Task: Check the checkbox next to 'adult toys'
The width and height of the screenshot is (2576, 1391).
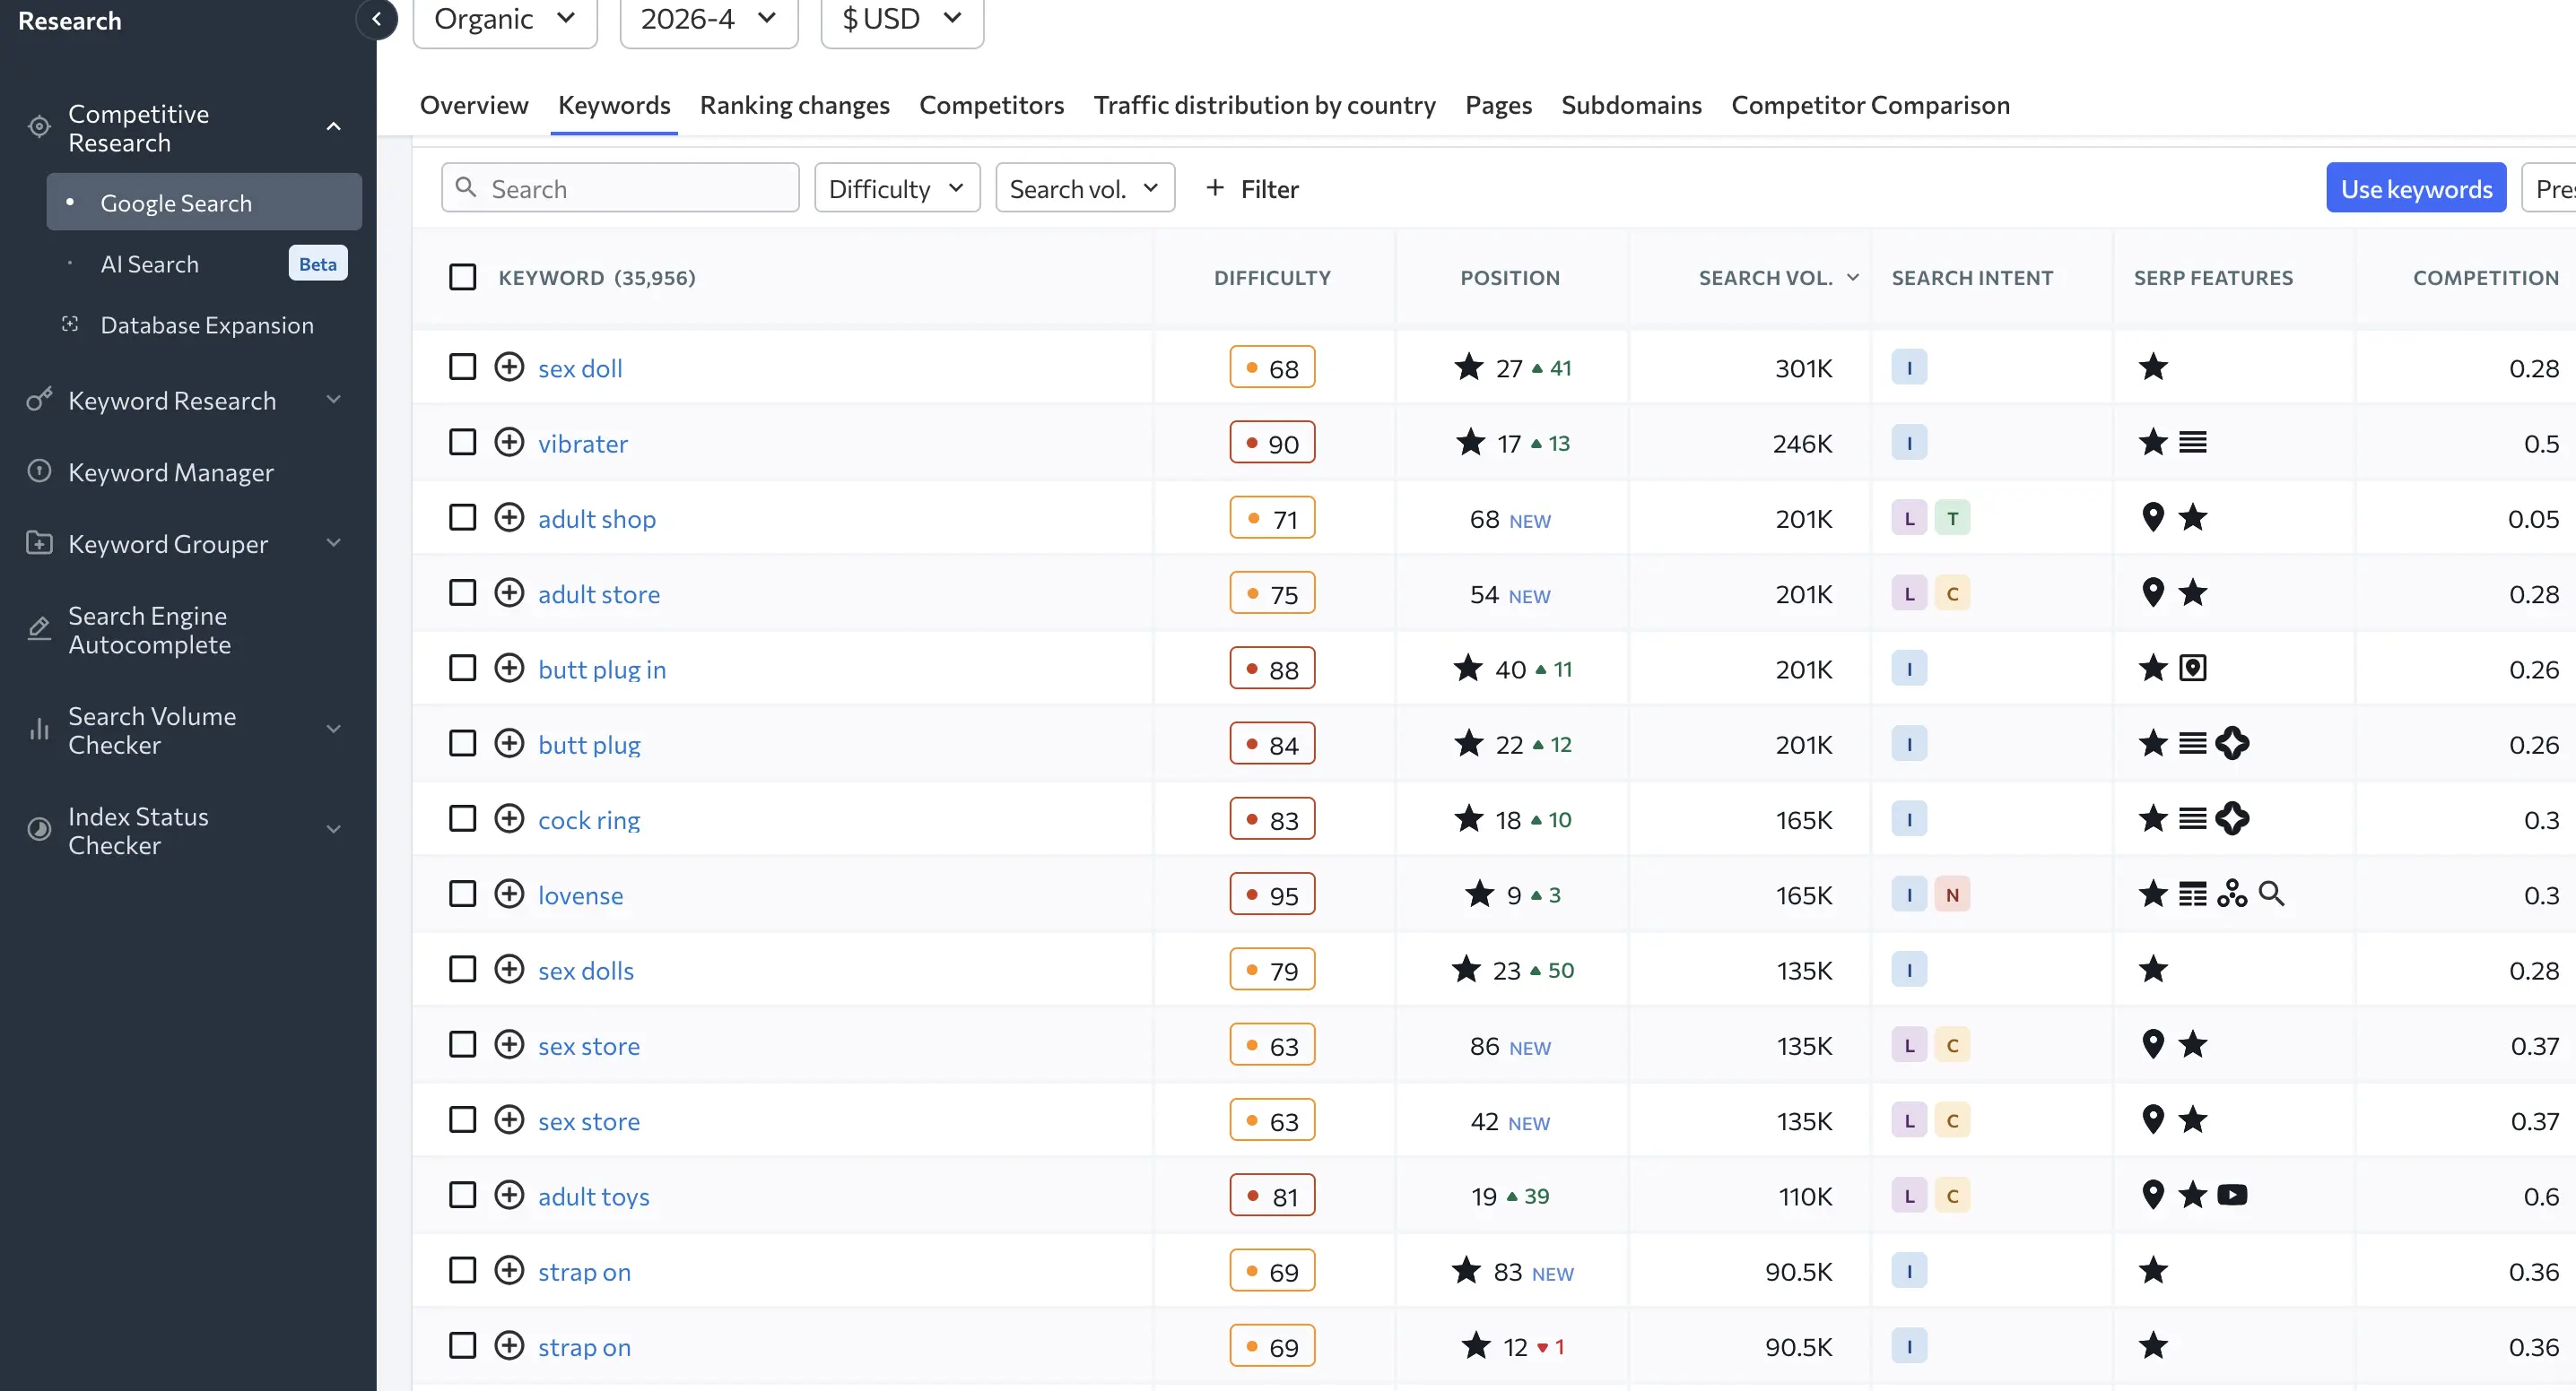Action: pos(462,1194)
